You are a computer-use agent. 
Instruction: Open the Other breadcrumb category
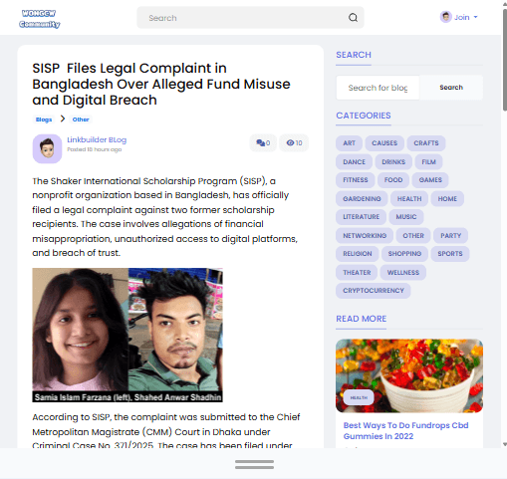pos(81,120)
